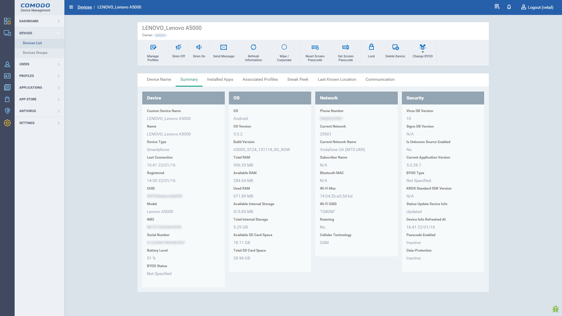Open the notifications bell
The width and height of the screenshot is (562, 316).
509,7
